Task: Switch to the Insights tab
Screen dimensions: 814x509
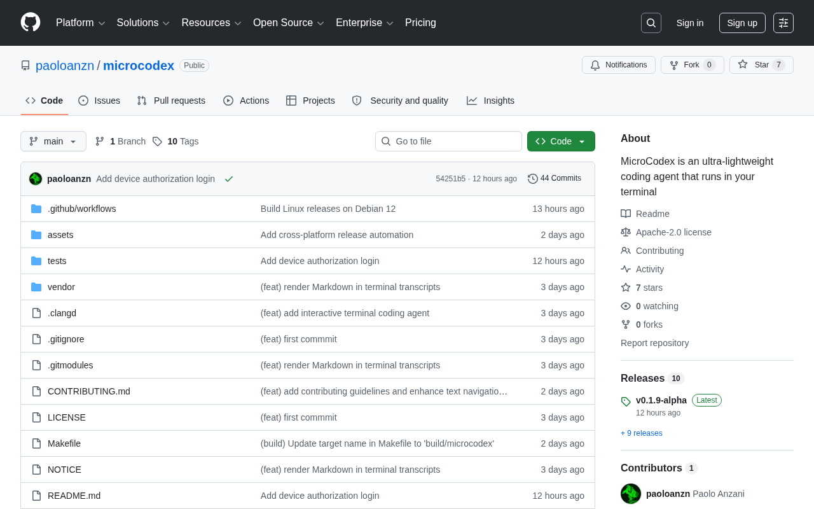Action: pos(490,101)
